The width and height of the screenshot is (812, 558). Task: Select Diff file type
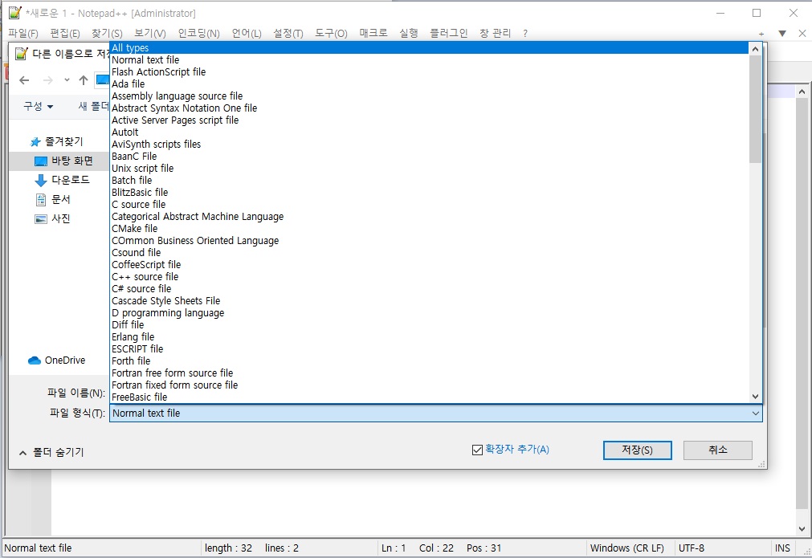(x=430, y=324)
